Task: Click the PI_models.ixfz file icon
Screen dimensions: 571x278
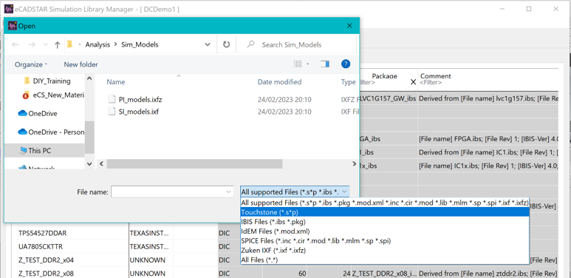Action: click(x=112, y=100)
